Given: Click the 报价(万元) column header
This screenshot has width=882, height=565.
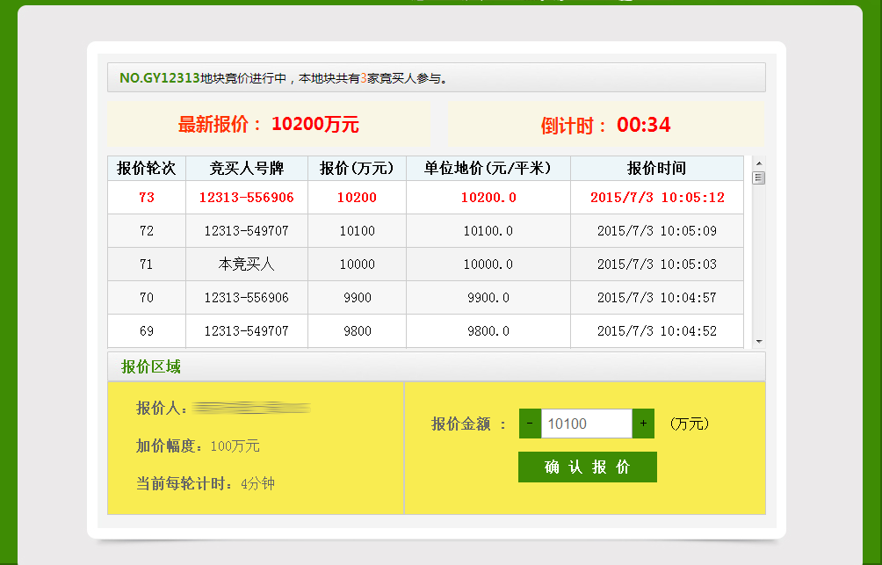Looking at the screenshot, I should (357, 169).
